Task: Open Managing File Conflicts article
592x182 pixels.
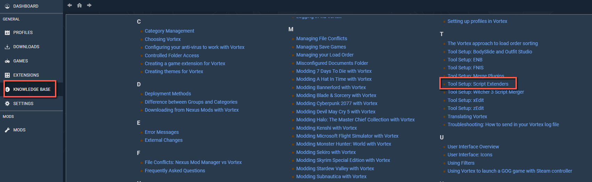Action: coord(322,38)
